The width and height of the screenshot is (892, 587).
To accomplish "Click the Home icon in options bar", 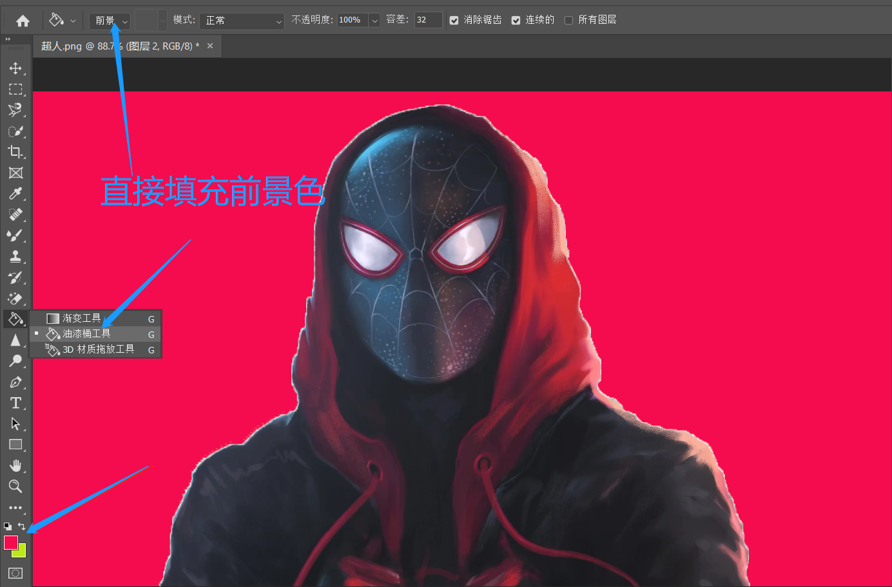I will click(x=23, y=21).
